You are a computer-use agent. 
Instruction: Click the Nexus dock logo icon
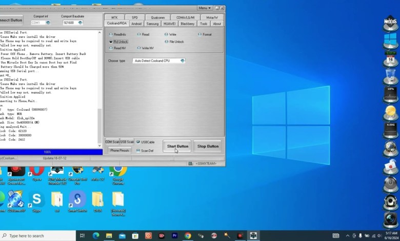(x=390, y=24)
